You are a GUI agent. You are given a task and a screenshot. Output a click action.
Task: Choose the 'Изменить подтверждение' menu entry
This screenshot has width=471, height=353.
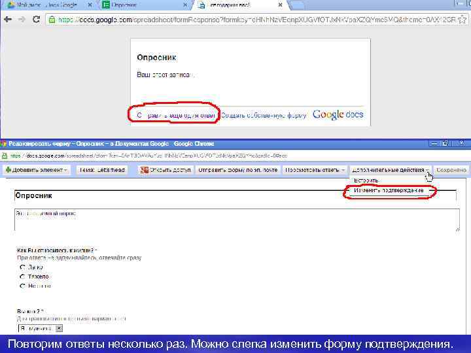[389, 190]
